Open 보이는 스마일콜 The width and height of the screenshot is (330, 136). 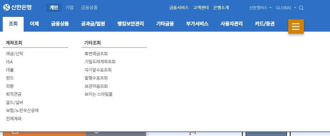click(99, 94)
